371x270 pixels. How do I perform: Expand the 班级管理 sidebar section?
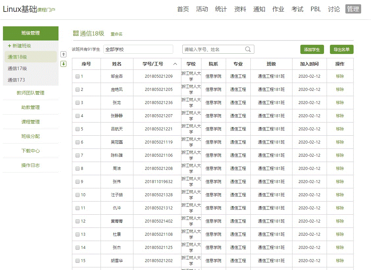(x=31, y=33)
